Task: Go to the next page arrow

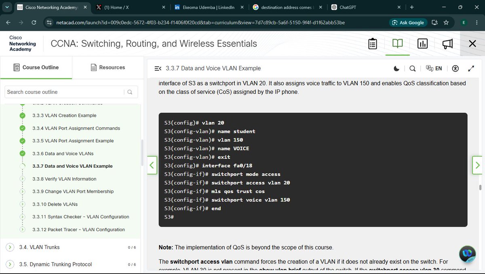Action: click(477, 165)
